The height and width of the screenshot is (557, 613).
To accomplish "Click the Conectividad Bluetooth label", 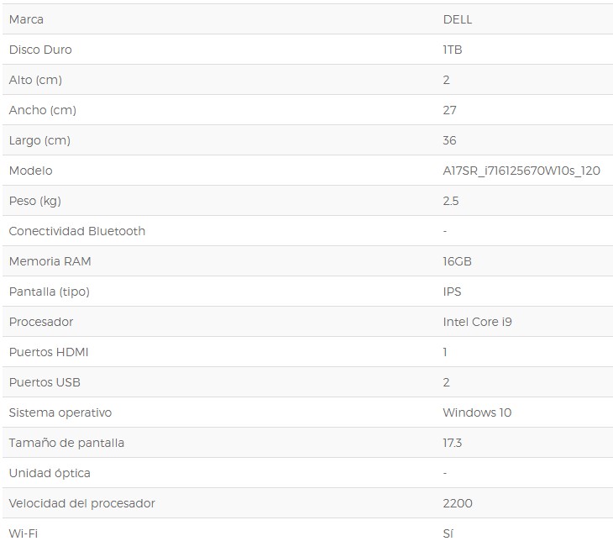I will point(77,231).
